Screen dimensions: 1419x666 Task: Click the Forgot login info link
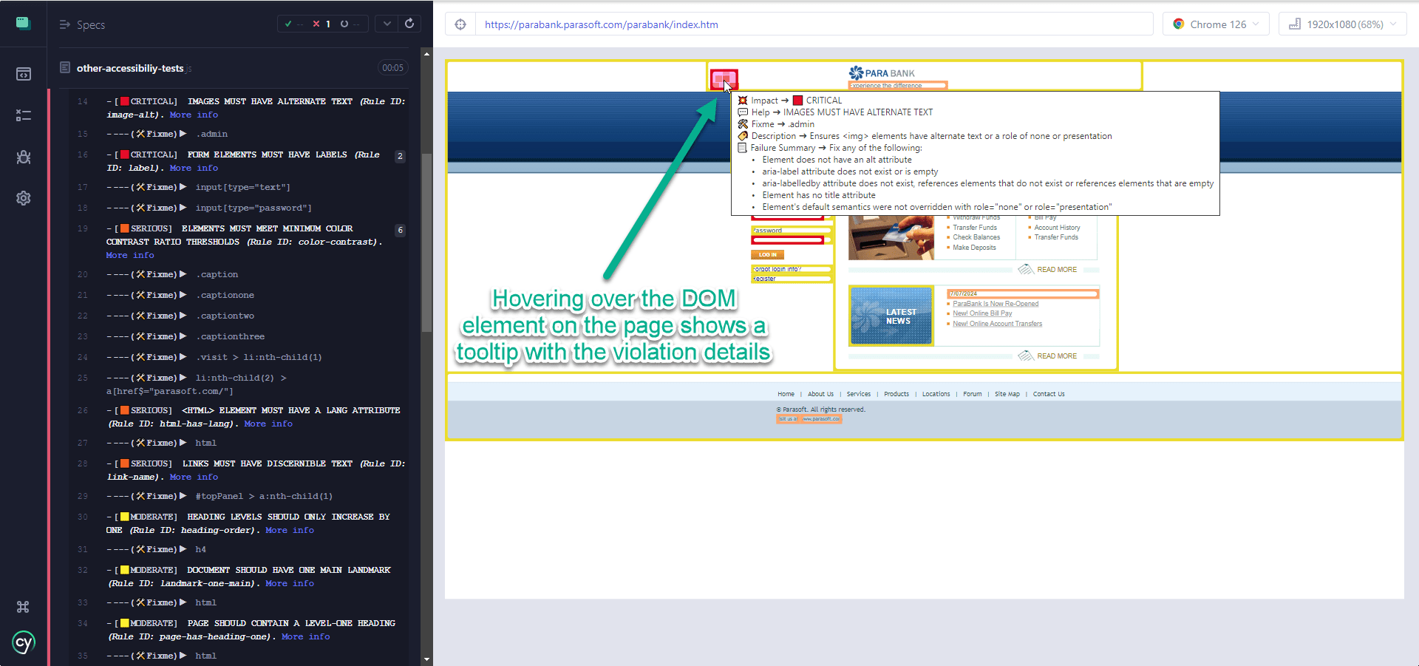pyautogui.click(x=777, y=269)
